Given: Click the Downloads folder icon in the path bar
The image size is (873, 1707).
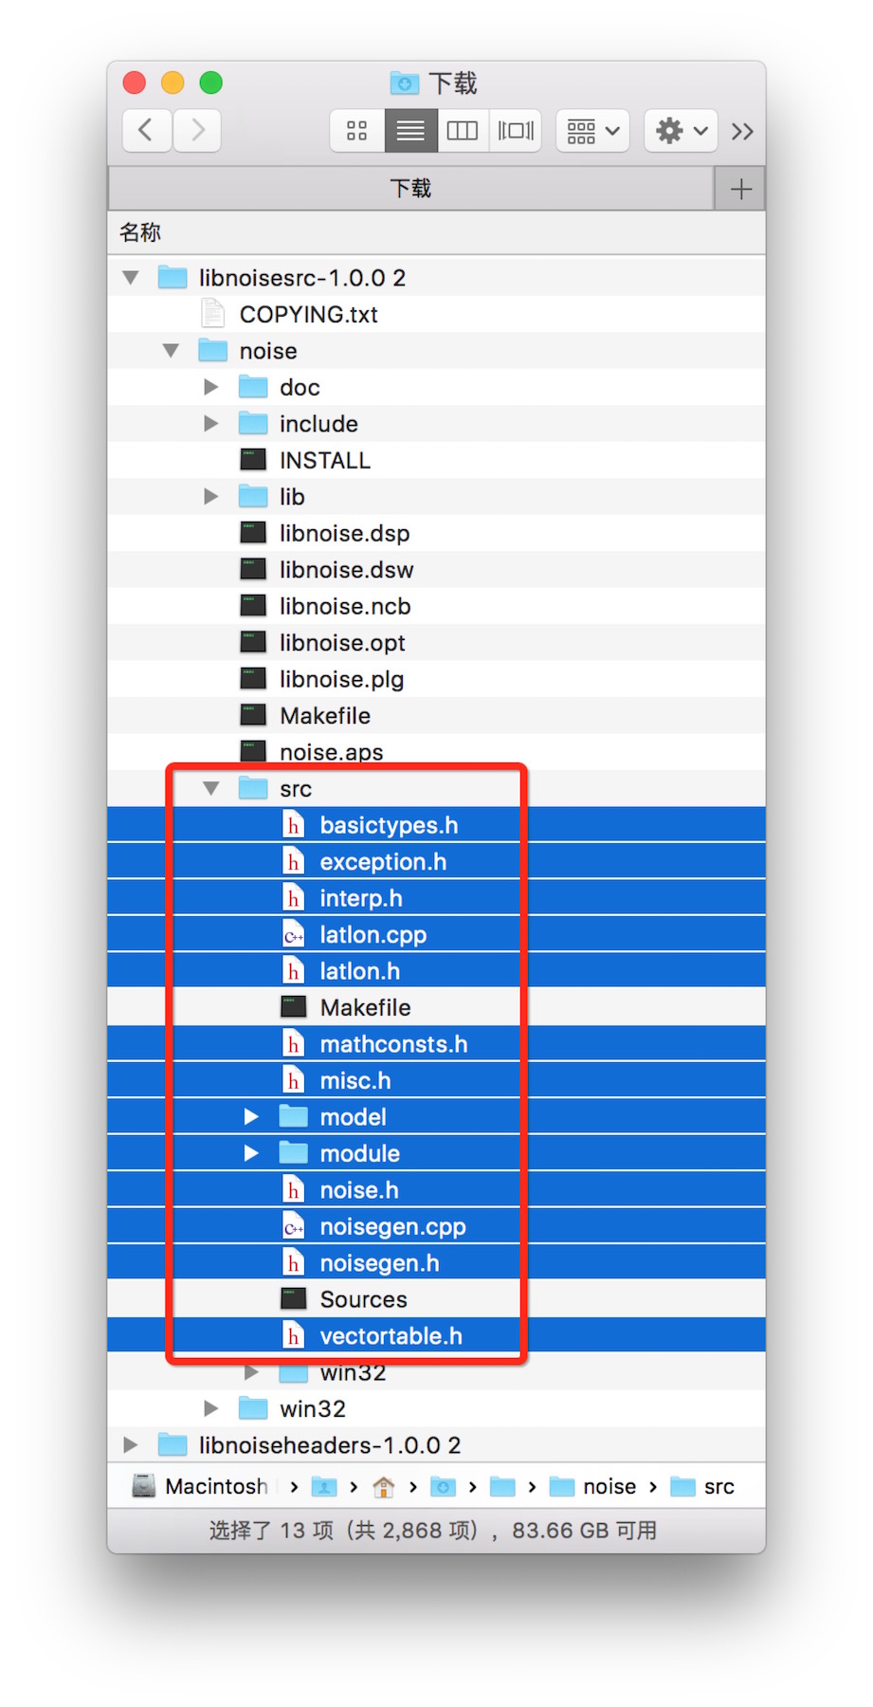Looking at the screenshot, I should click(x=443, y=1486).
